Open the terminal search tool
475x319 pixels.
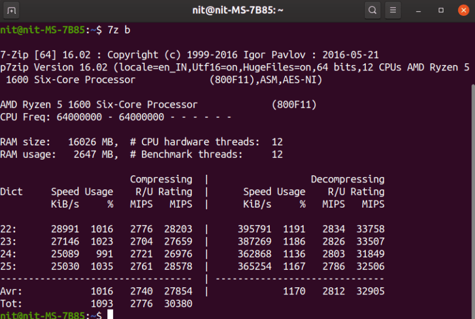click(x=372, y=11)
